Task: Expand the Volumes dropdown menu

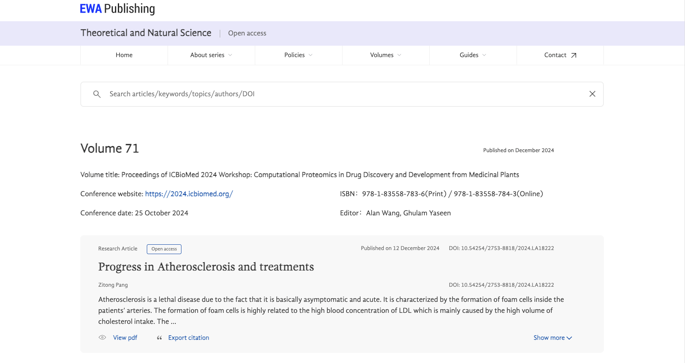Action: coord(386,55)
